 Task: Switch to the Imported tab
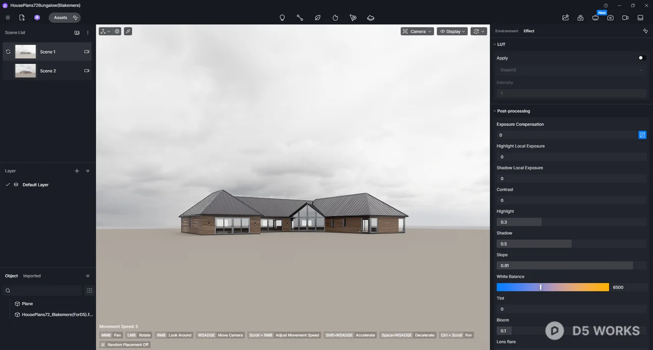pyautogui.click(x=32, y=276)
